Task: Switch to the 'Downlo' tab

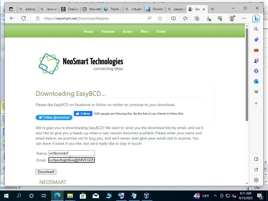Action: click(x=155, y=9)
